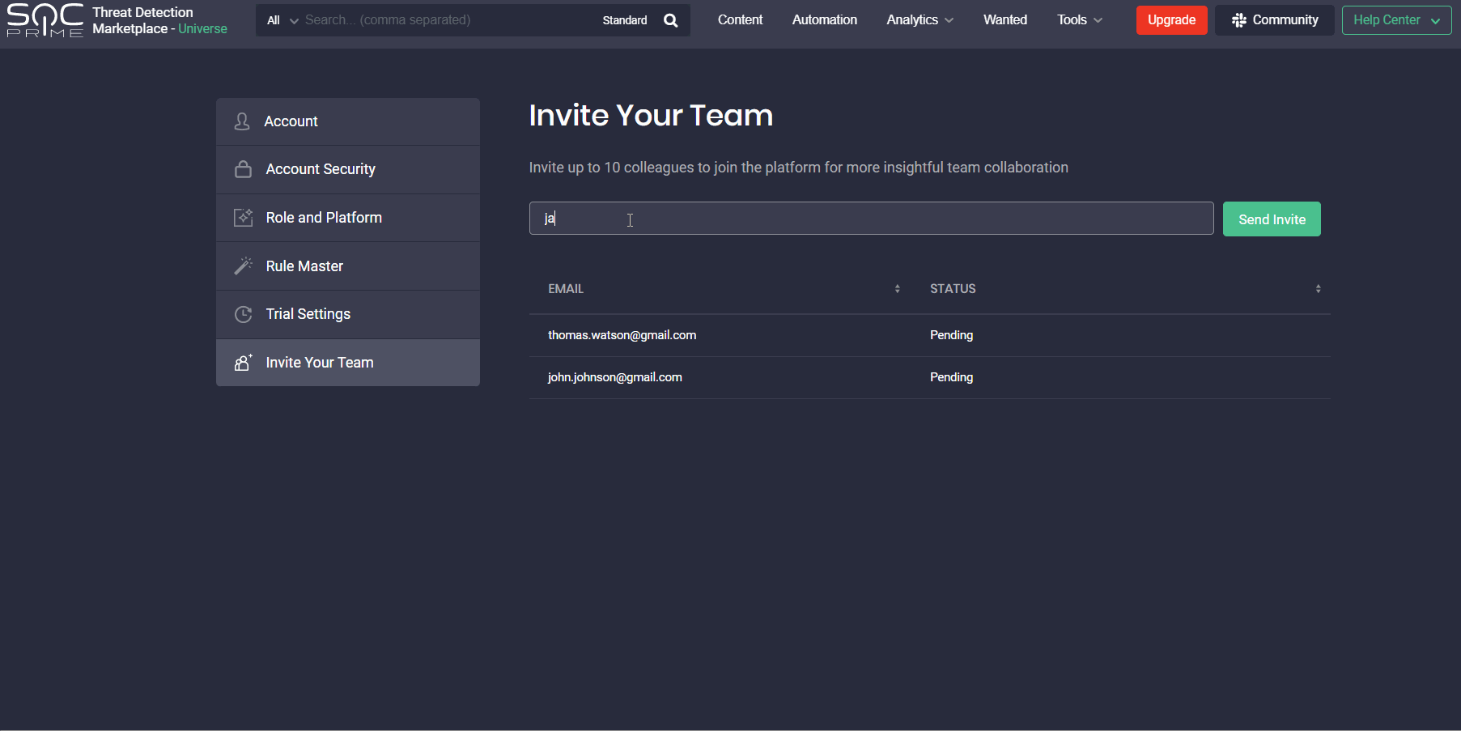Click the Invite Your Team icon

coord(243,363)
